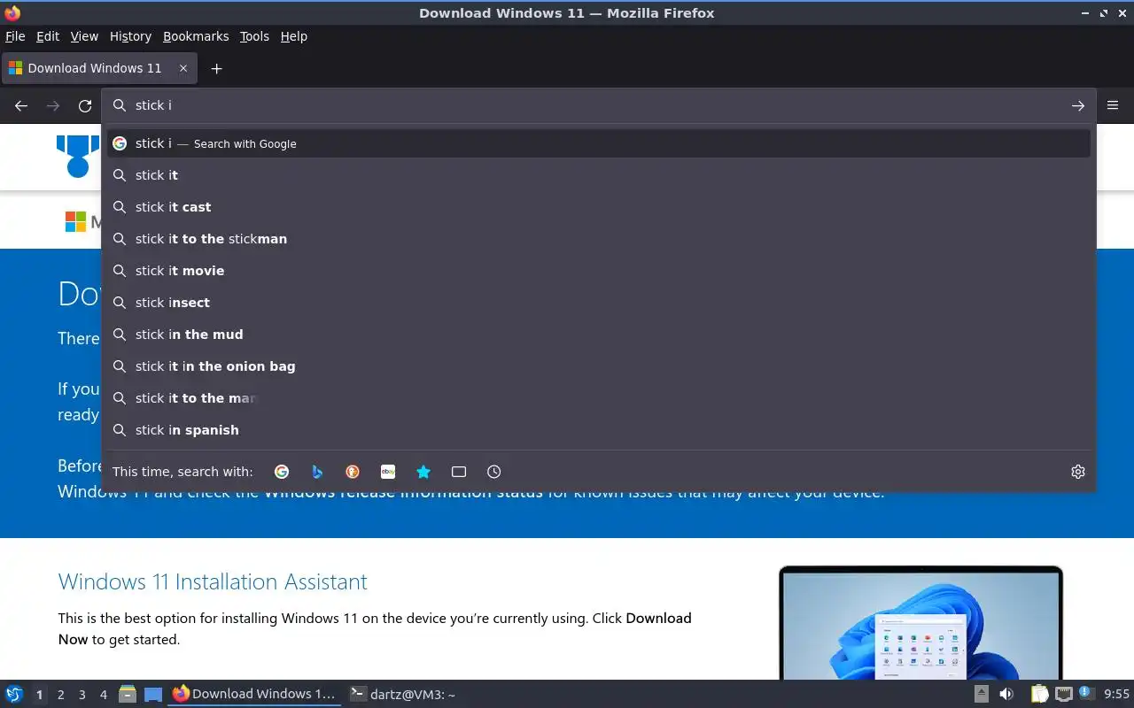Select suggestion 'stick it movie'
Viewport: 1134px width, 708px height.
[x=599, y=271]
